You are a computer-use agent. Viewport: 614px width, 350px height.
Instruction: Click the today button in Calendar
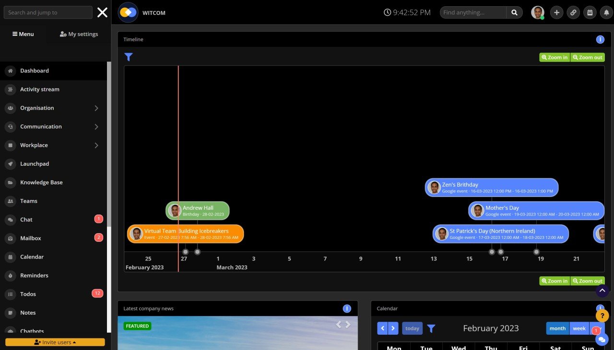412,328
